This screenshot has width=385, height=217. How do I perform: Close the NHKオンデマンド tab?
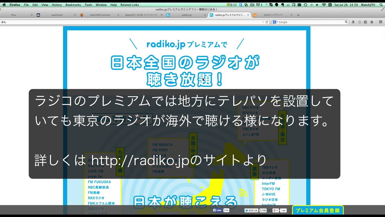pyautogui.click(x=291, y=15)
